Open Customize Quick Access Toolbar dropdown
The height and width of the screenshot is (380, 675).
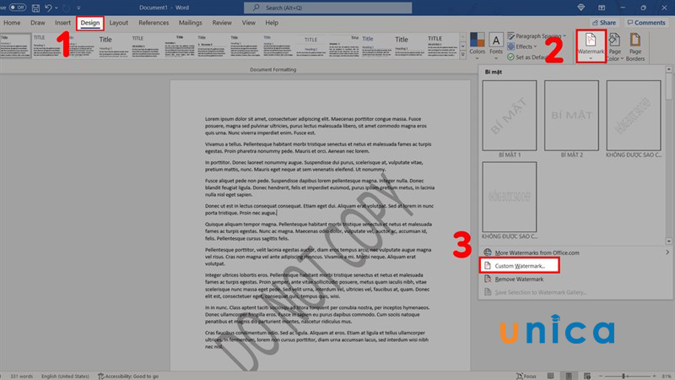tap(78, 8)
